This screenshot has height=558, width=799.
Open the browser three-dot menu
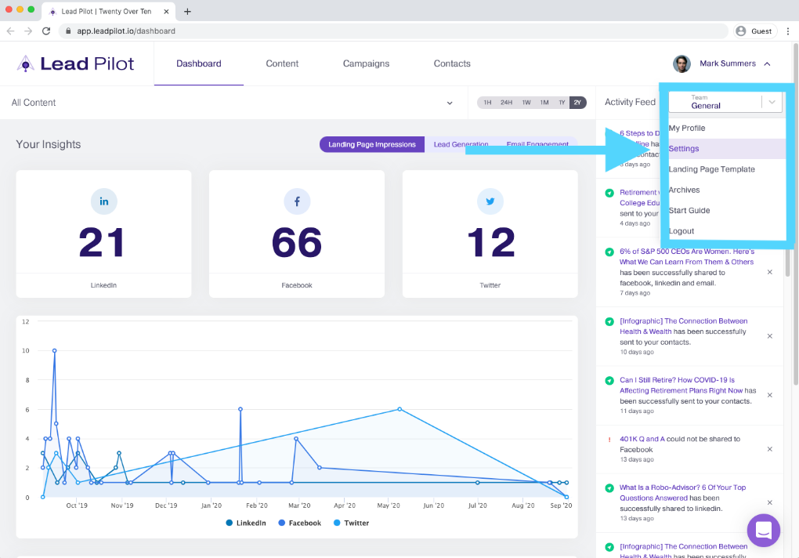[x=788, y=31]
